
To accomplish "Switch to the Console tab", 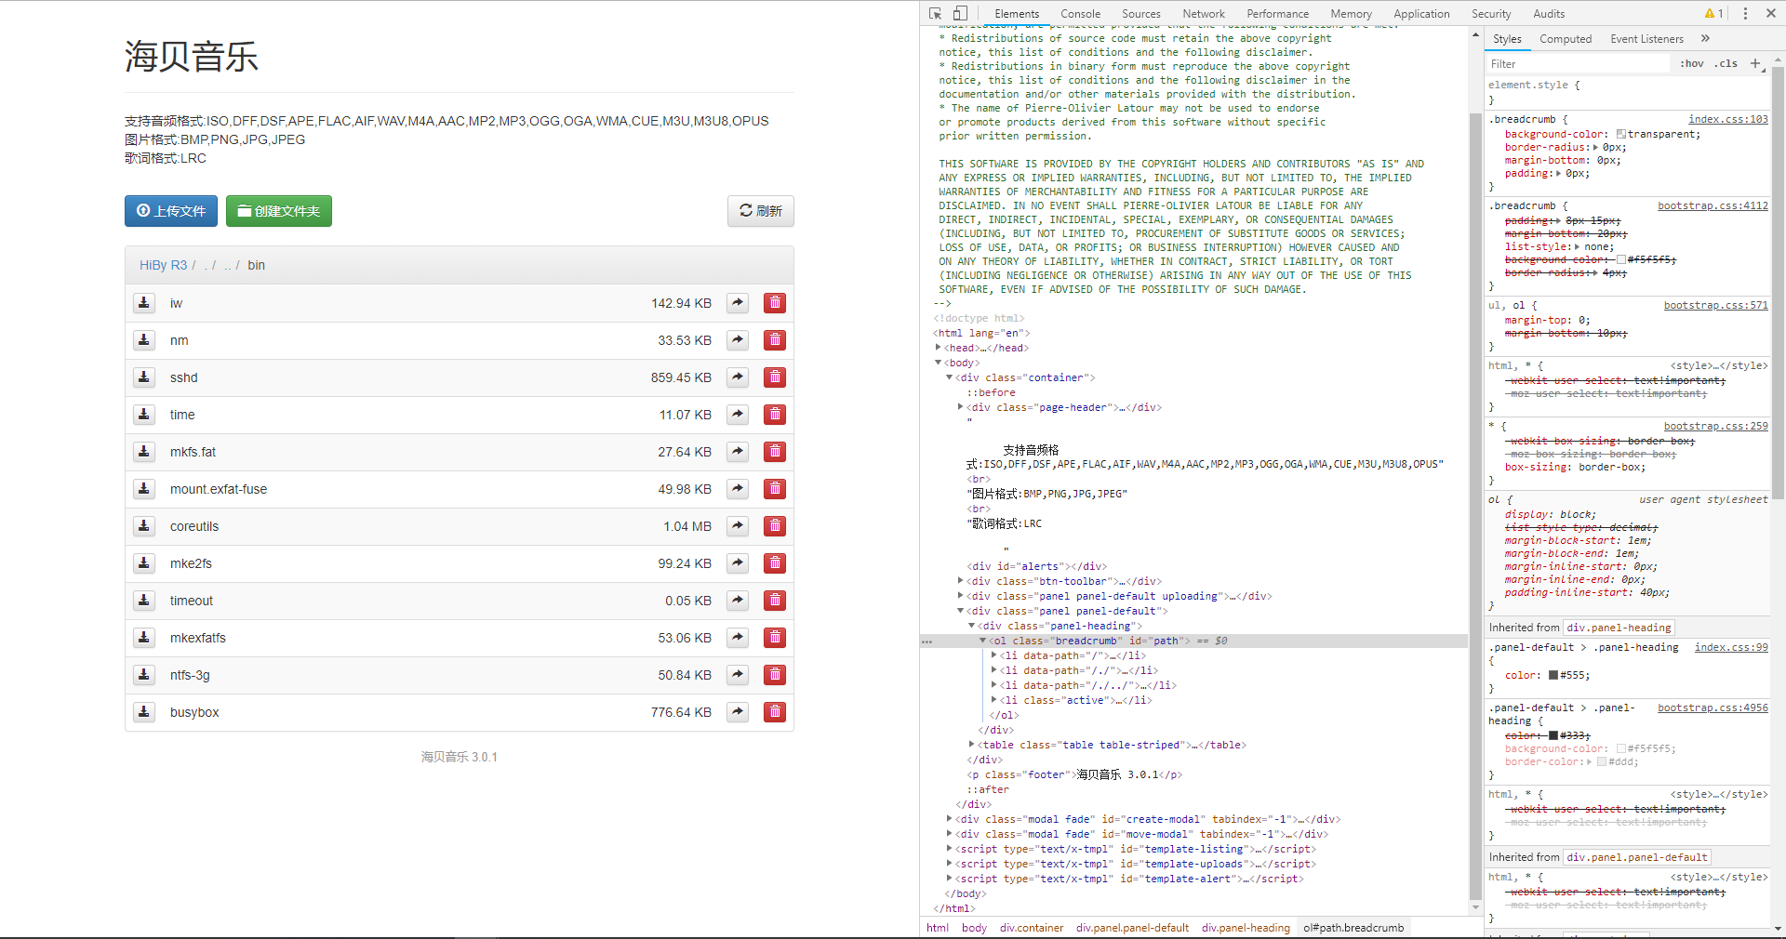I will point(1080,13).
